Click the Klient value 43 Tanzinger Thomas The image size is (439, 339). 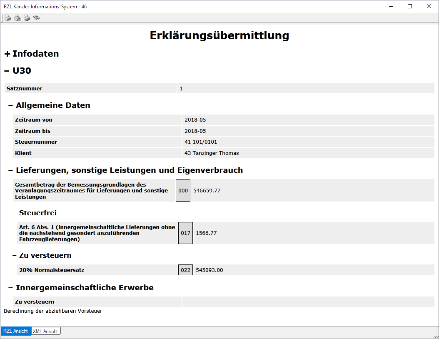point(212,153)
